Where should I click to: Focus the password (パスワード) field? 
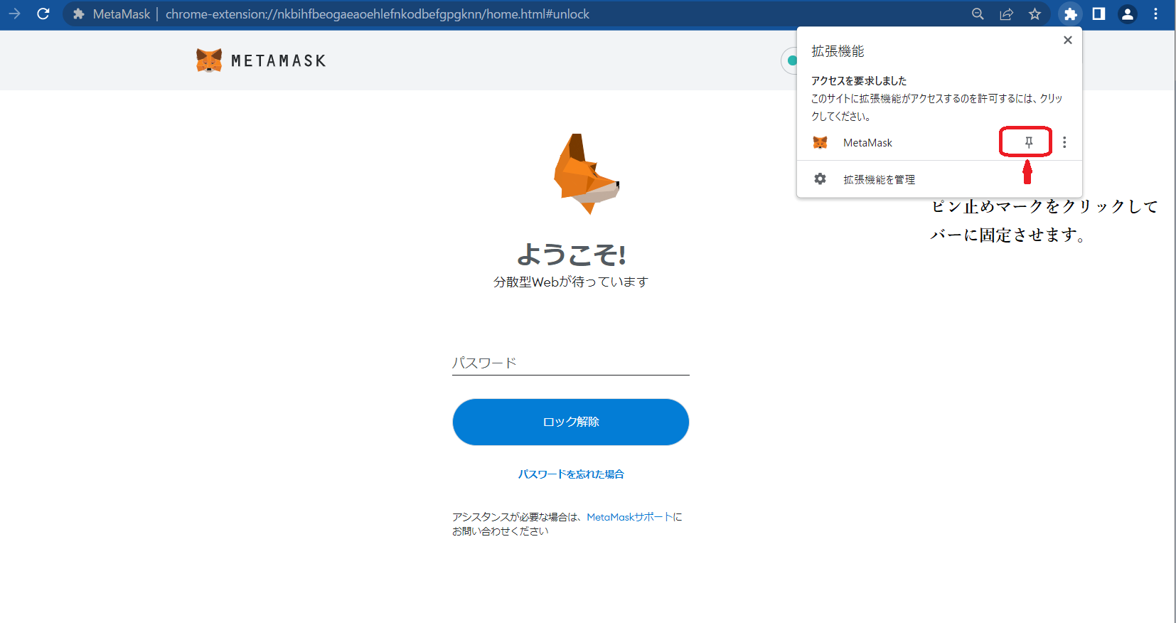[x=571, y=363]
